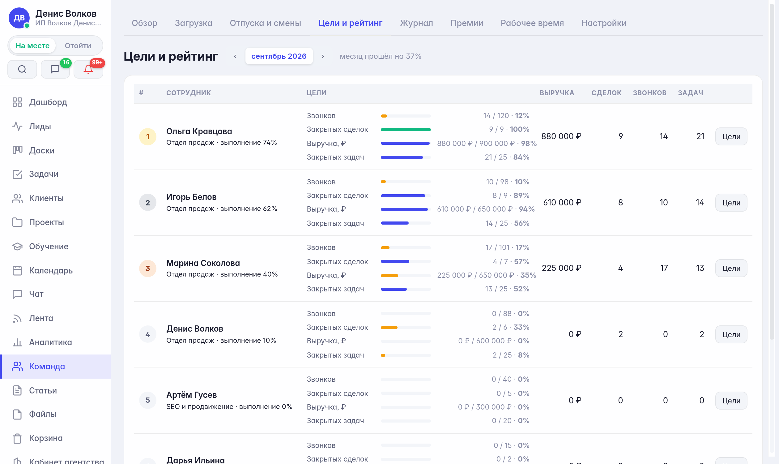Click the Аналитика bar chart icon
The image size is (779, 464).
pos(17,342)
